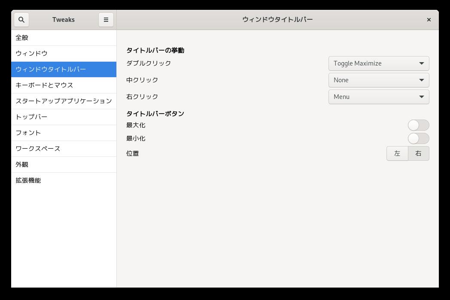Open the hamburger menu button
The image size is (450, 300).
tap(106, 20)
